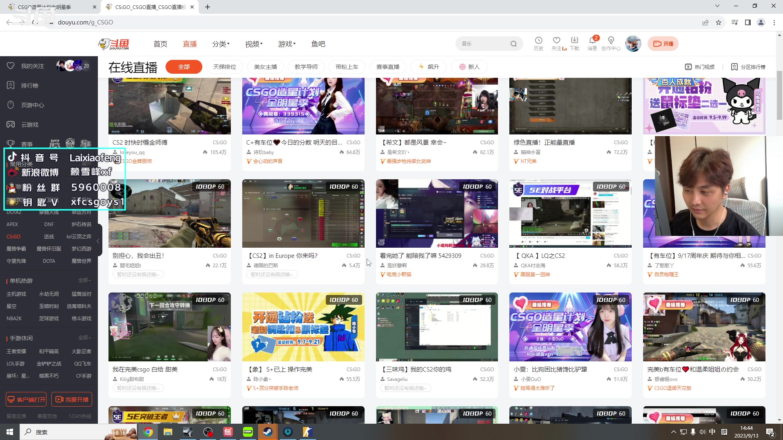Expand the 分类 dropdown menu
Viewport: 783px width, 440px height.
click(x=221, y=44)
